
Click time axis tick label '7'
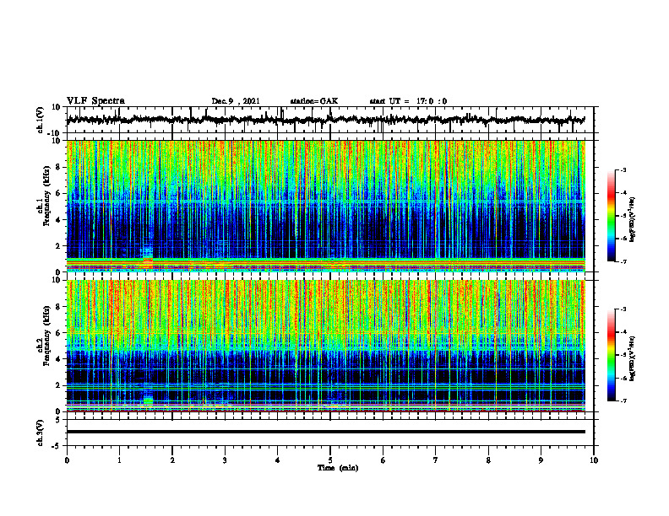(436, 460)
